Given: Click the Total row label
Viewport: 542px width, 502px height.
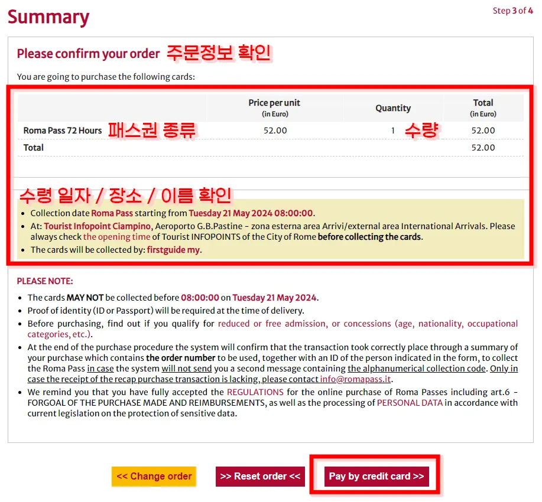Looking at the screenshot, I should coord(34,148).
